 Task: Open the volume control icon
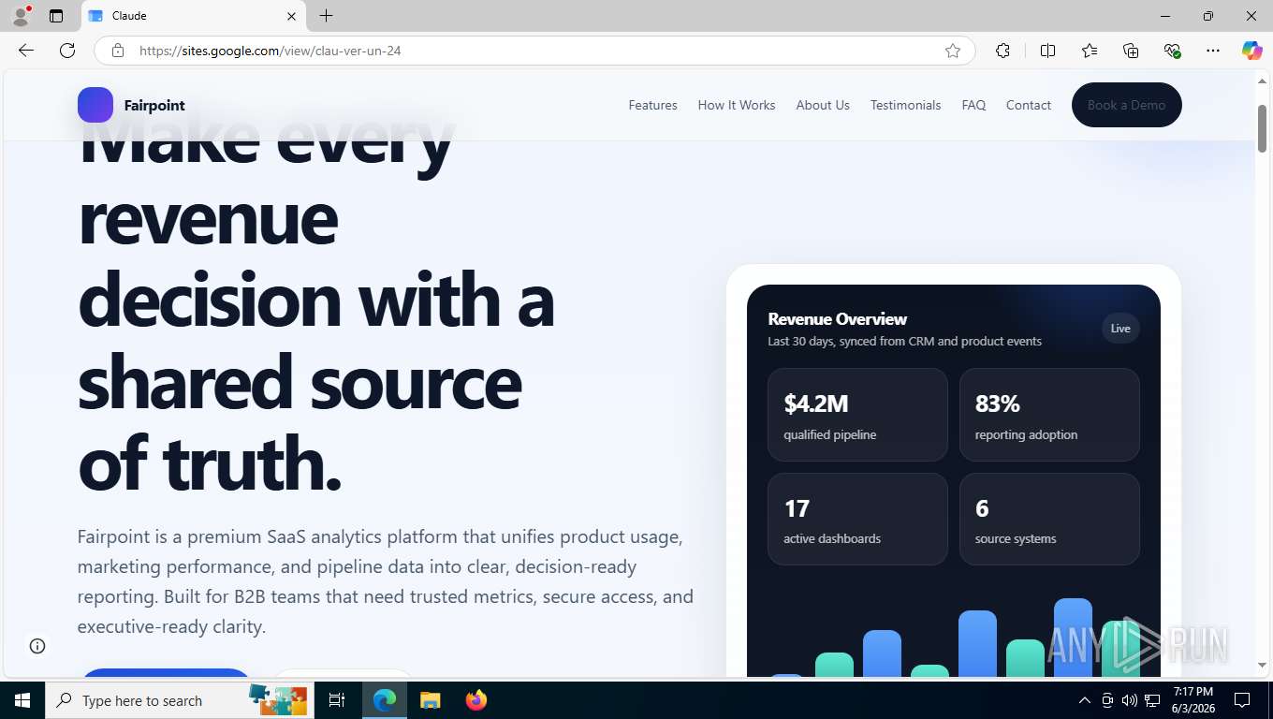pyautogui.click(x=1130, y=700)
